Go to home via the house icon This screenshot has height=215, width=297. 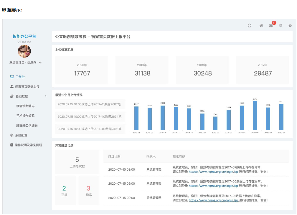pos(261,26)
